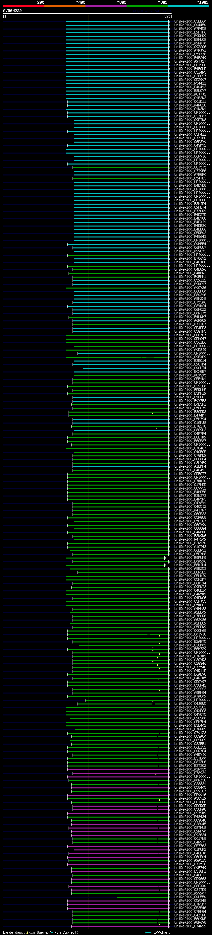The height and width of the screenshot is (935, 212).
Task: Click the cyan ~100% identity legend segment
Action: [x=188, y=6]
